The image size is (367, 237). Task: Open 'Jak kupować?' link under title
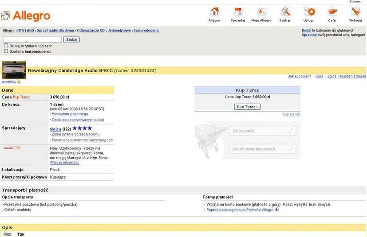coord(300,77)
